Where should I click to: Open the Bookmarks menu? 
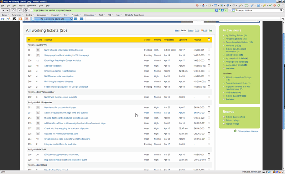[32, 6]
